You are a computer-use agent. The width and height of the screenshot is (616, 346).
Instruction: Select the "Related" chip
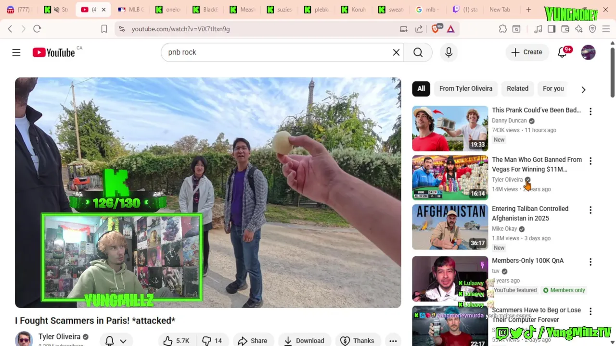[517, 88]
